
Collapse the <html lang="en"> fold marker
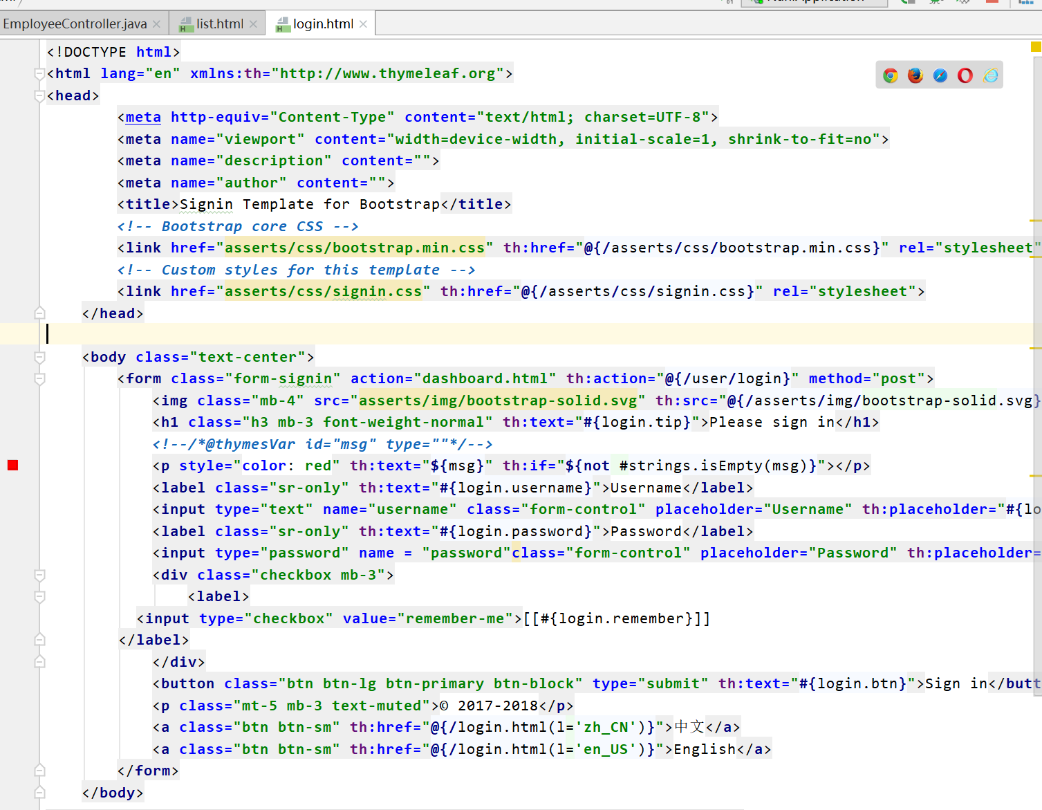click(x=40, y=74)
